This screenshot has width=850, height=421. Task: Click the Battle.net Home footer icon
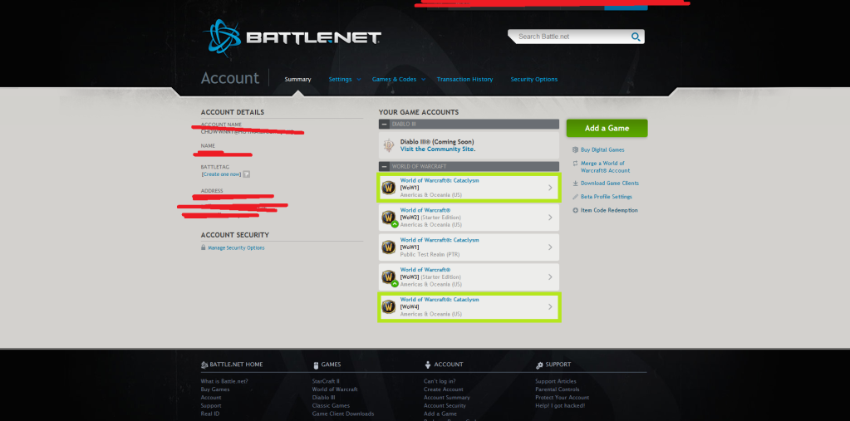(x=204, y=365)
